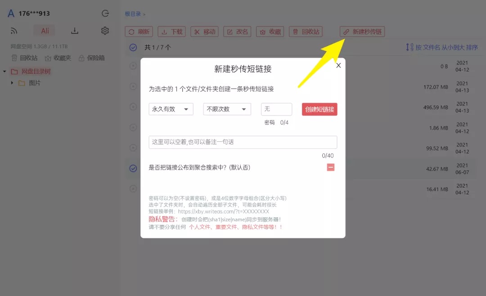The width and height of the screenshot is (486, 296).
Task: Click the remark note text field
Action: pos(243,142)
